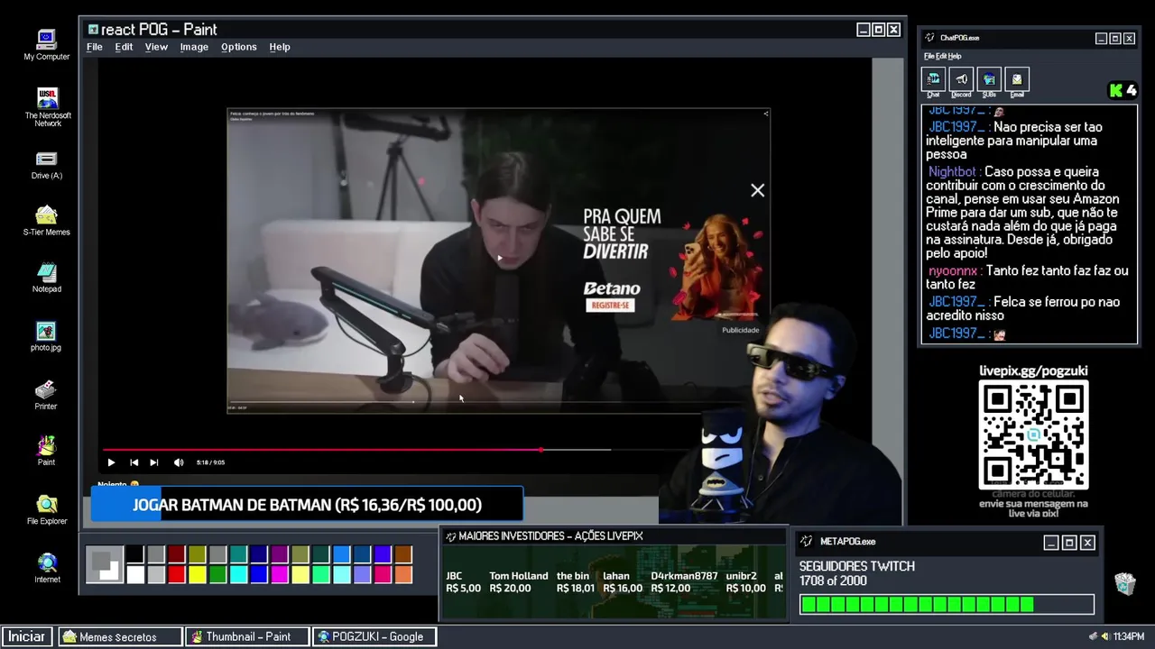Open the File menu in Paint
This screenshot has height=649, width=1155.
click(95, 47)
